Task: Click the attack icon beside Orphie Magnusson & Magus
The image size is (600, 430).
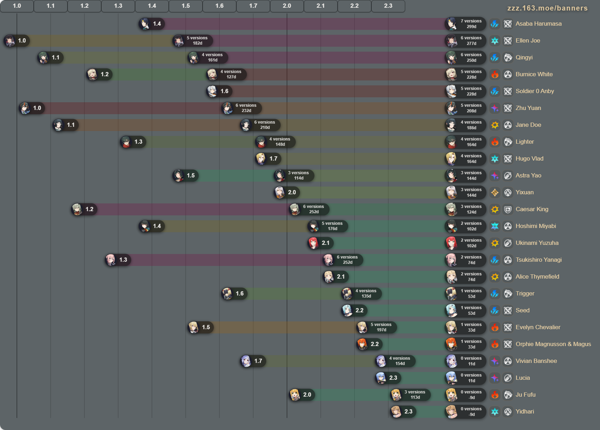Action: click(508, 344)
